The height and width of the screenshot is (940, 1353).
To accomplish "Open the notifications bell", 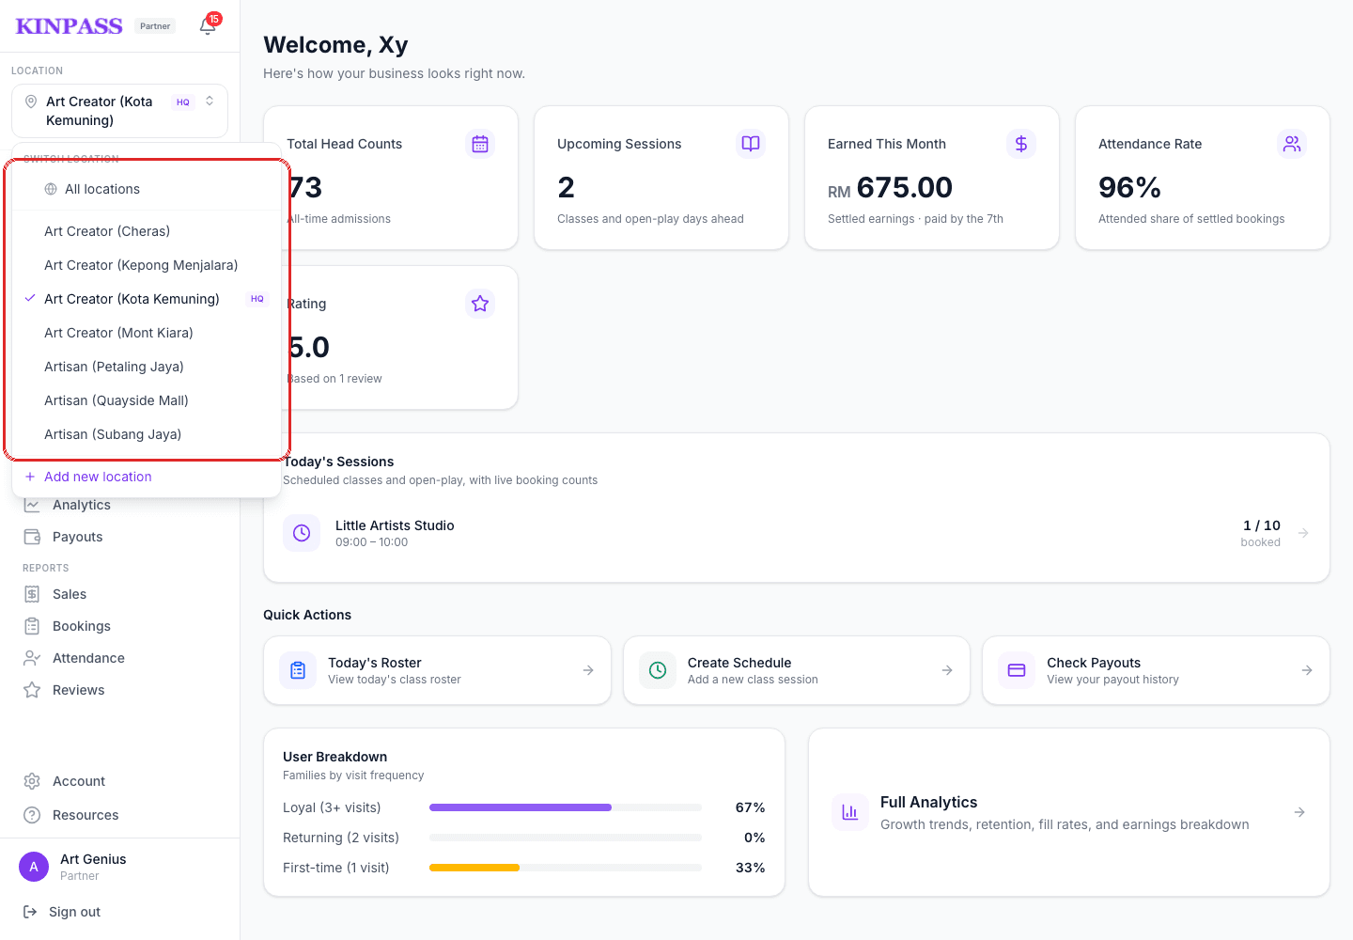I will tap(208, 25).
